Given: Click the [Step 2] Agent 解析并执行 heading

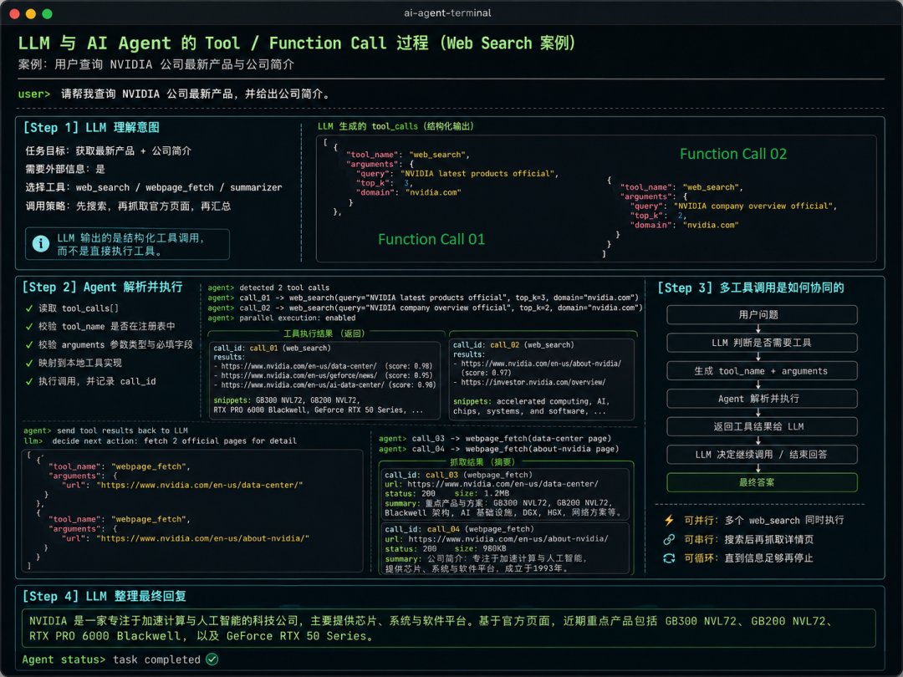Looking at the screenshot, I should (103, 287).
